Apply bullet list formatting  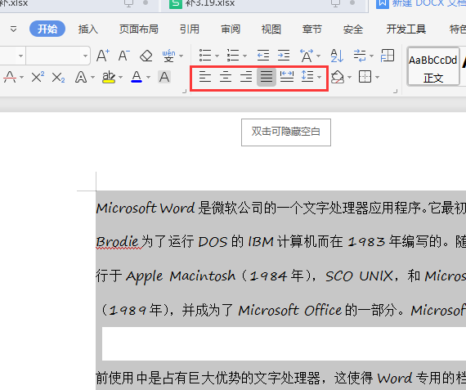click(205, 56)
